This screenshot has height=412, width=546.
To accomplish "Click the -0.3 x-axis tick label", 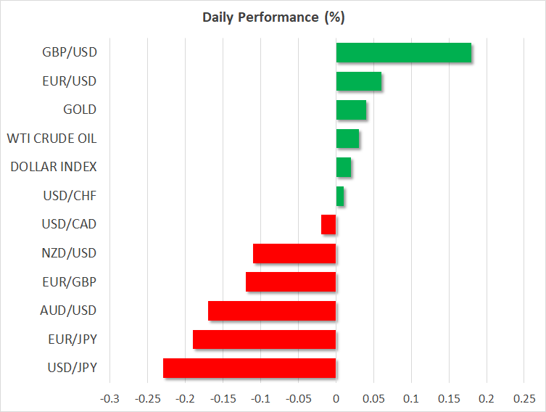I will [109, 398].
